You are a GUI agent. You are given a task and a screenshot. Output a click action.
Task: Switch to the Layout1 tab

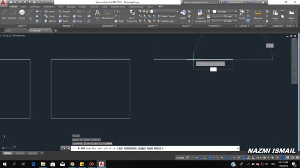[20, 153]
